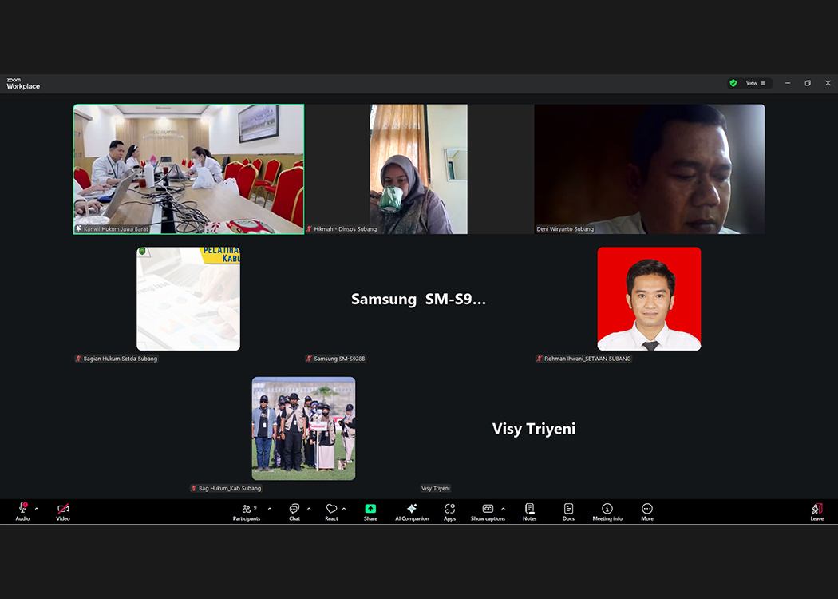Open the View layout menu
838x599 pixels.
click(756, 83)
